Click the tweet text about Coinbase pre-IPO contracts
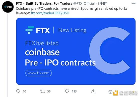Screen dimensions: 139x97 coord(71,11)
